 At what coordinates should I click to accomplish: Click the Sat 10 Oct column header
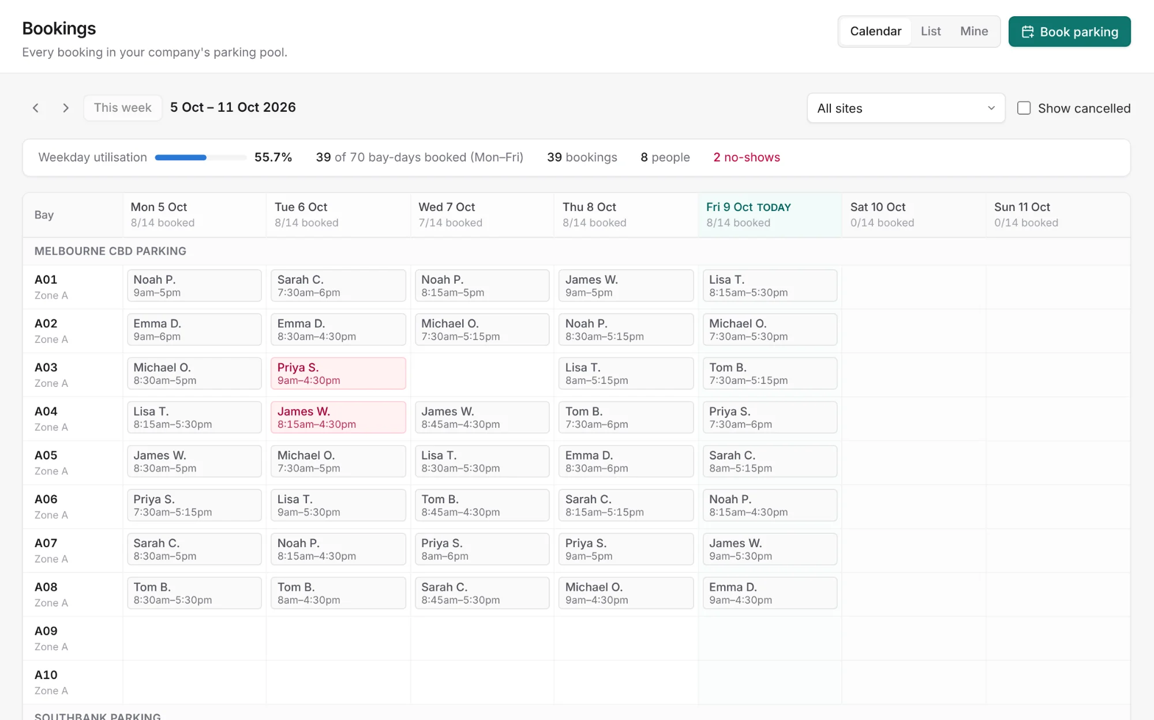tap(913, 214)
